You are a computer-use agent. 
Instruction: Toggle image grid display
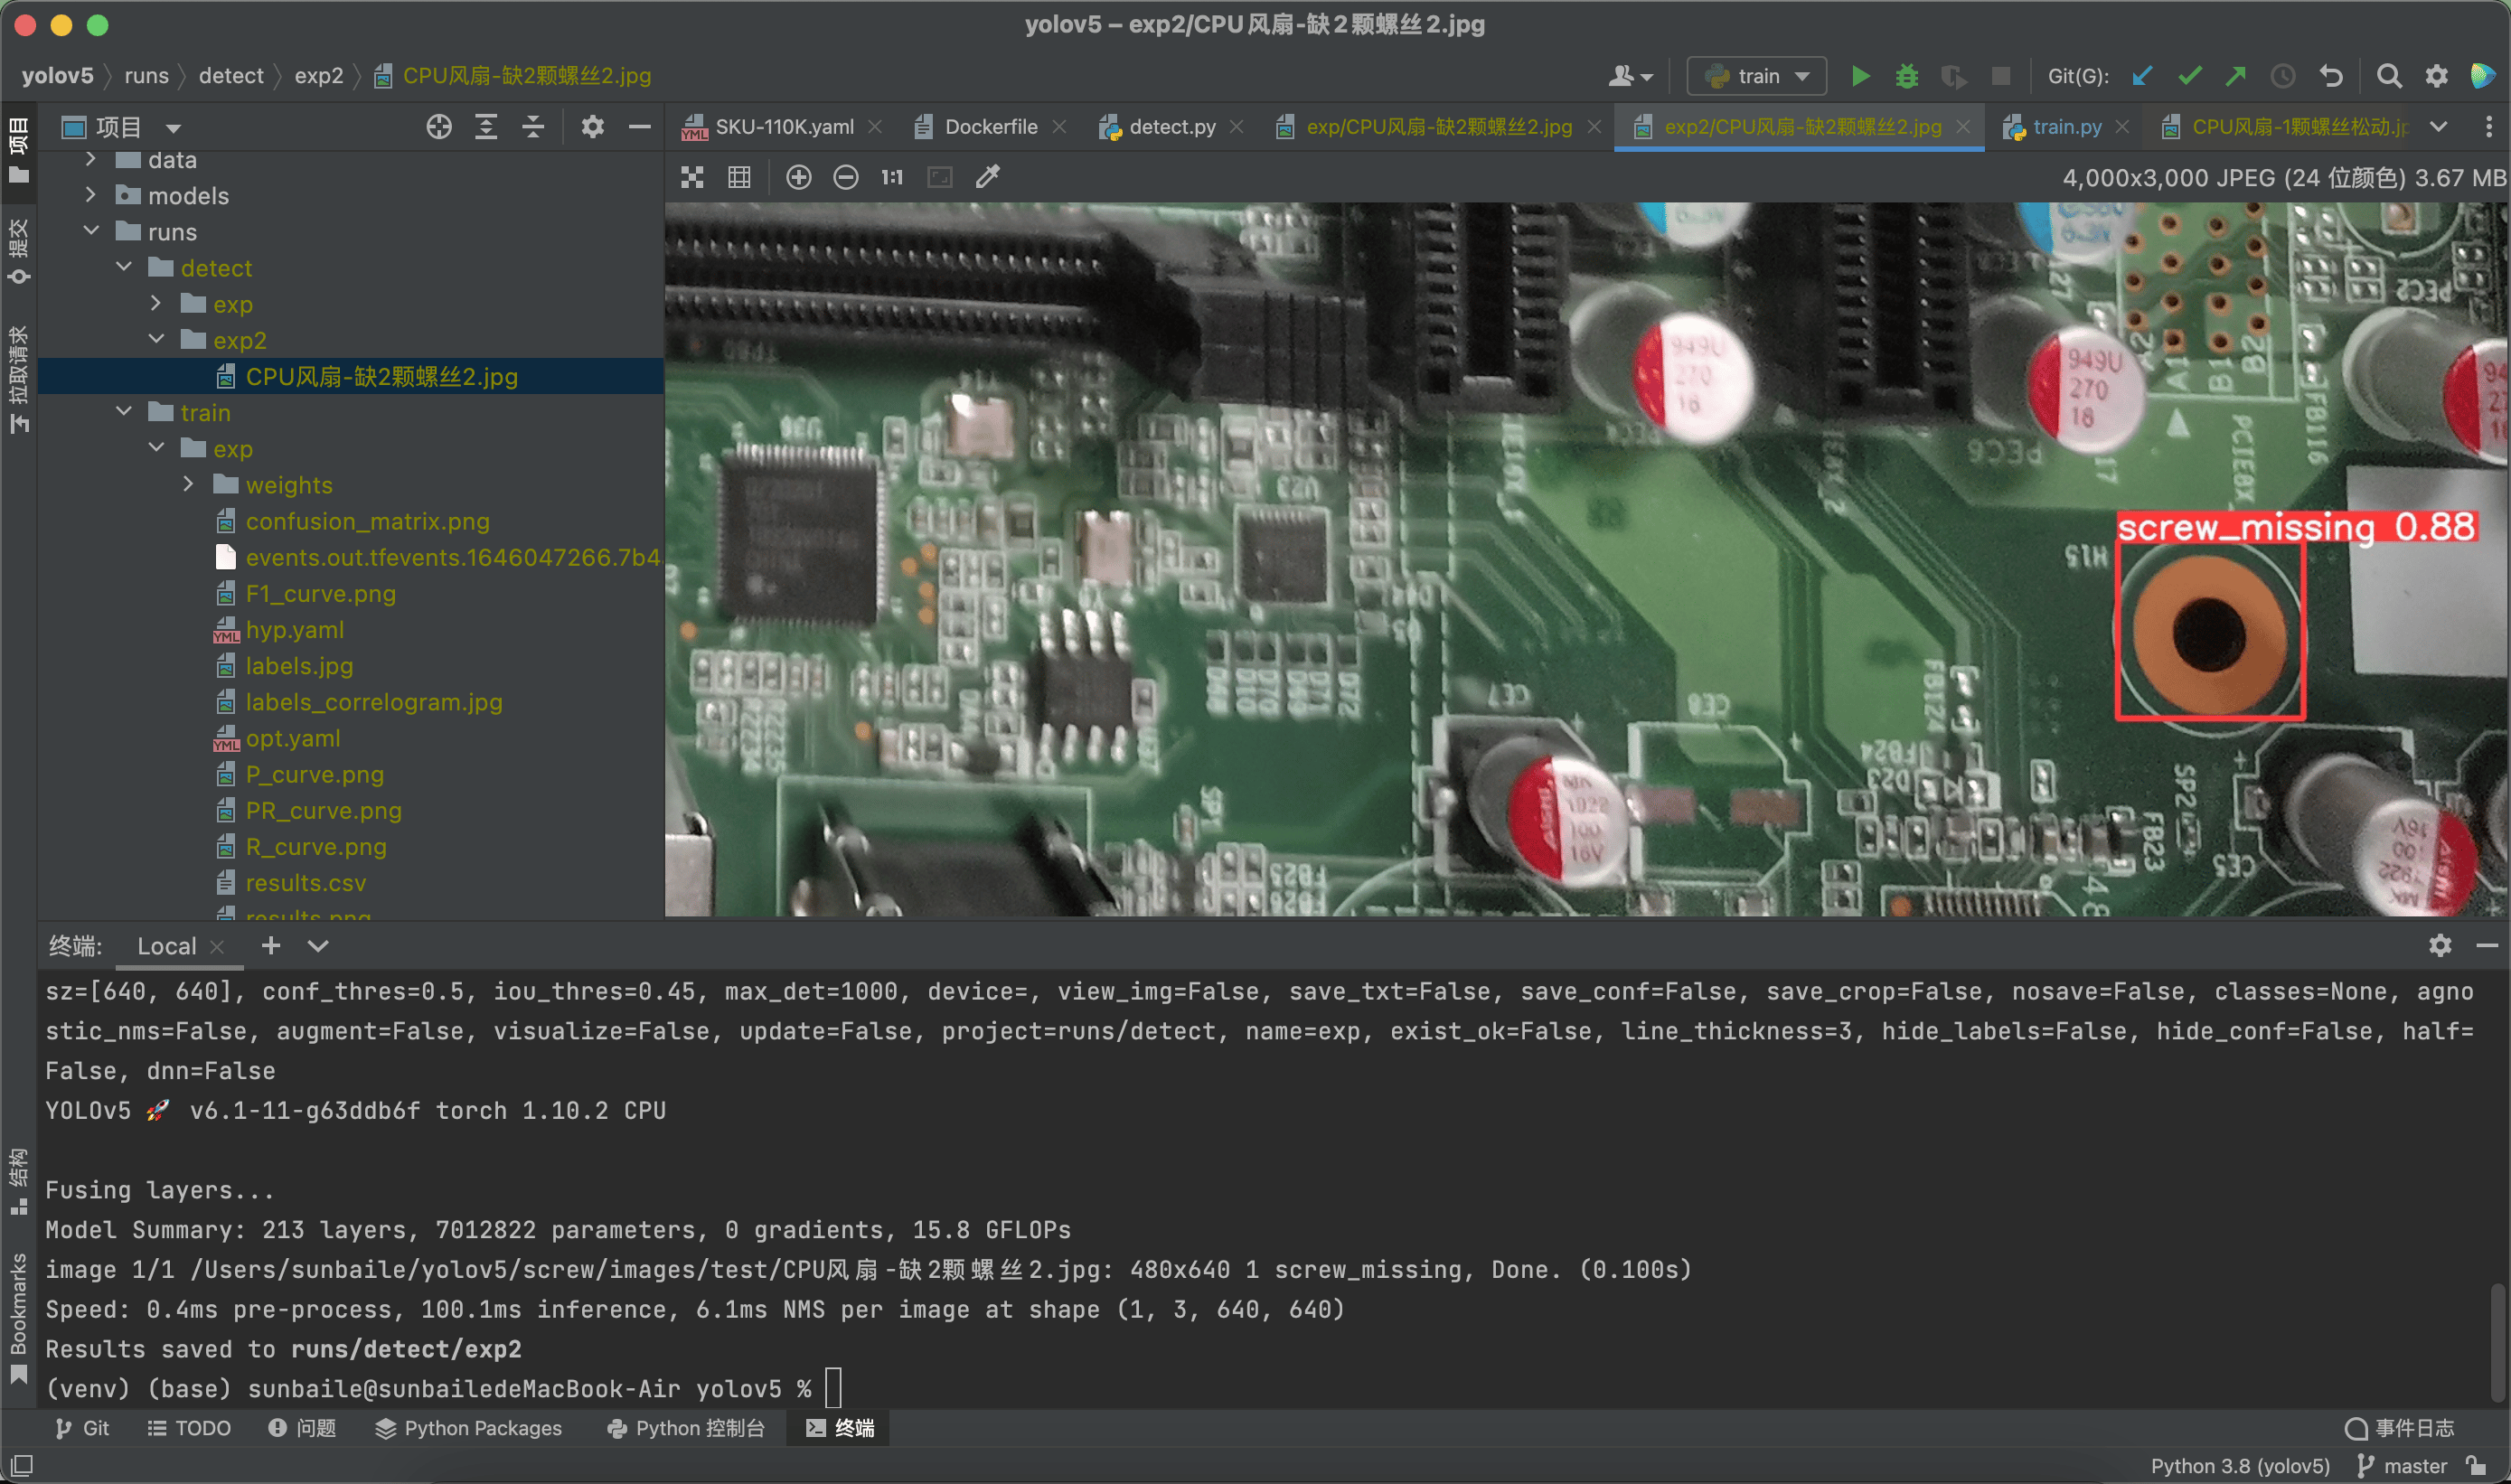739,177
